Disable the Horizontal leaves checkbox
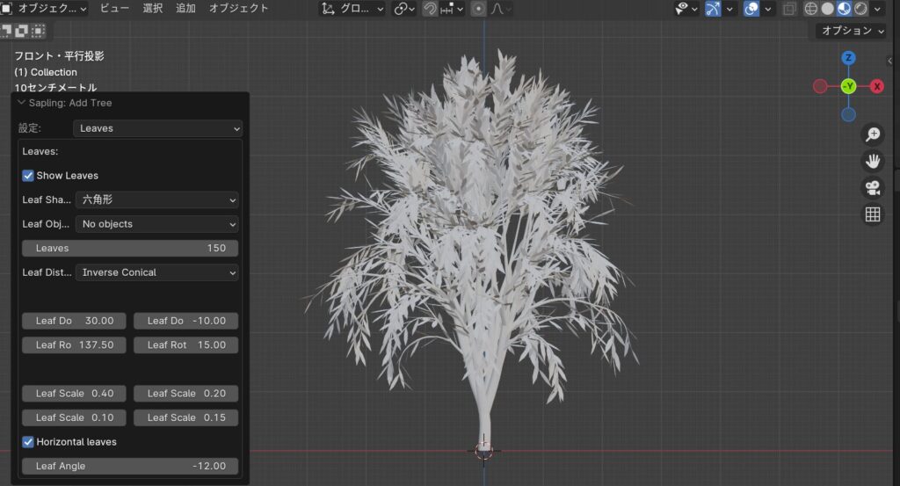Viewport: 900px width, 486px height. 28,441
